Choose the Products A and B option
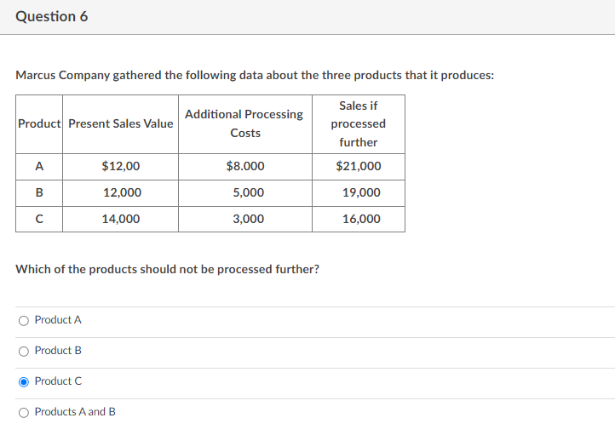 [24, 412]
